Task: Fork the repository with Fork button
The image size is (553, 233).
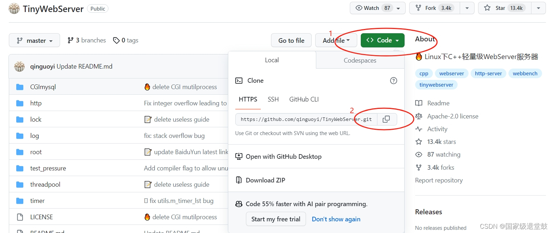Action: pyautogui.click(x=435, y=8)
